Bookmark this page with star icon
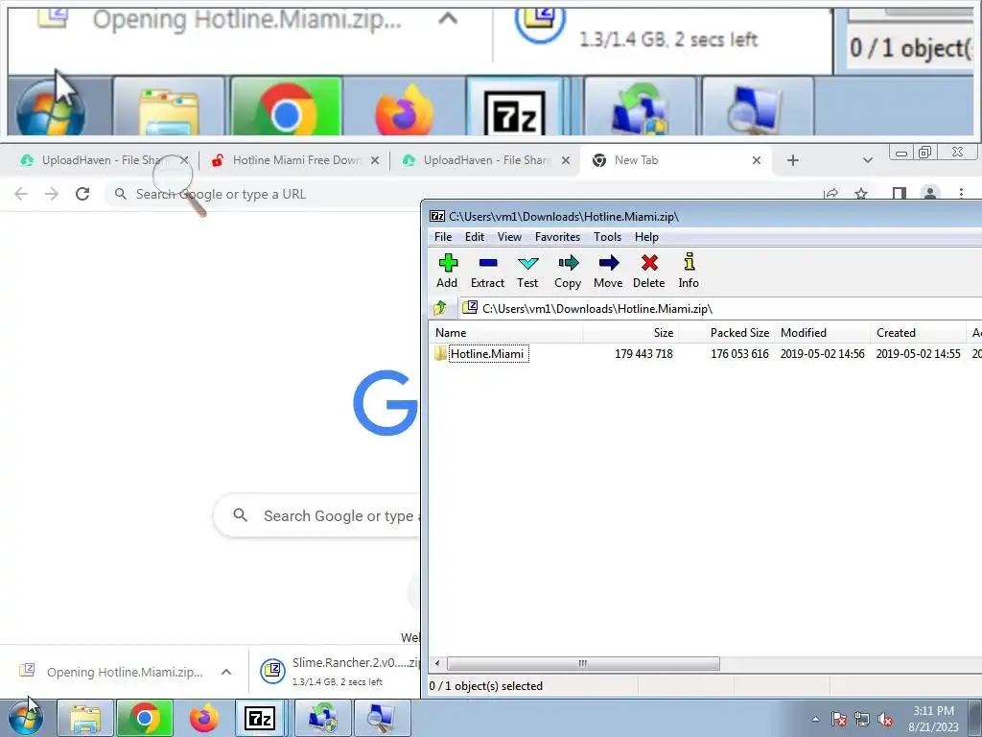This screenshot has width=982, height=737. [861, 194]
